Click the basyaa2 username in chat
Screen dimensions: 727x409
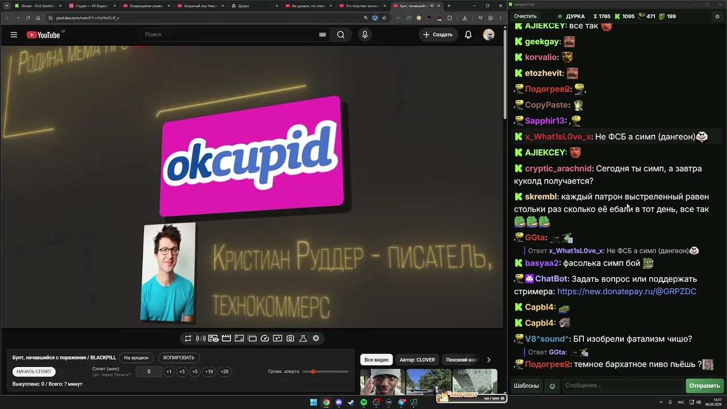tap(542, 263)
